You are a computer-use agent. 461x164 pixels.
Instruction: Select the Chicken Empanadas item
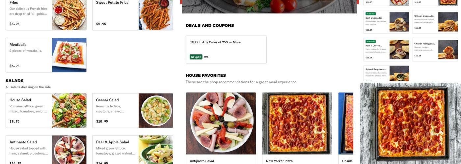(x=435, y=22)
